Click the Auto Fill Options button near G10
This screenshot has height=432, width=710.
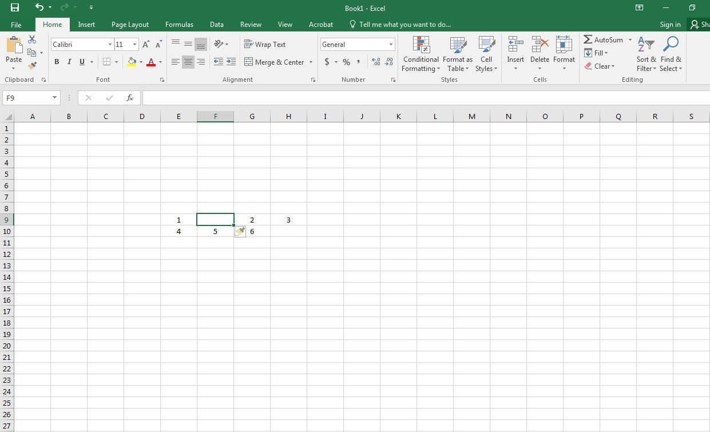(x=240, y=231)
